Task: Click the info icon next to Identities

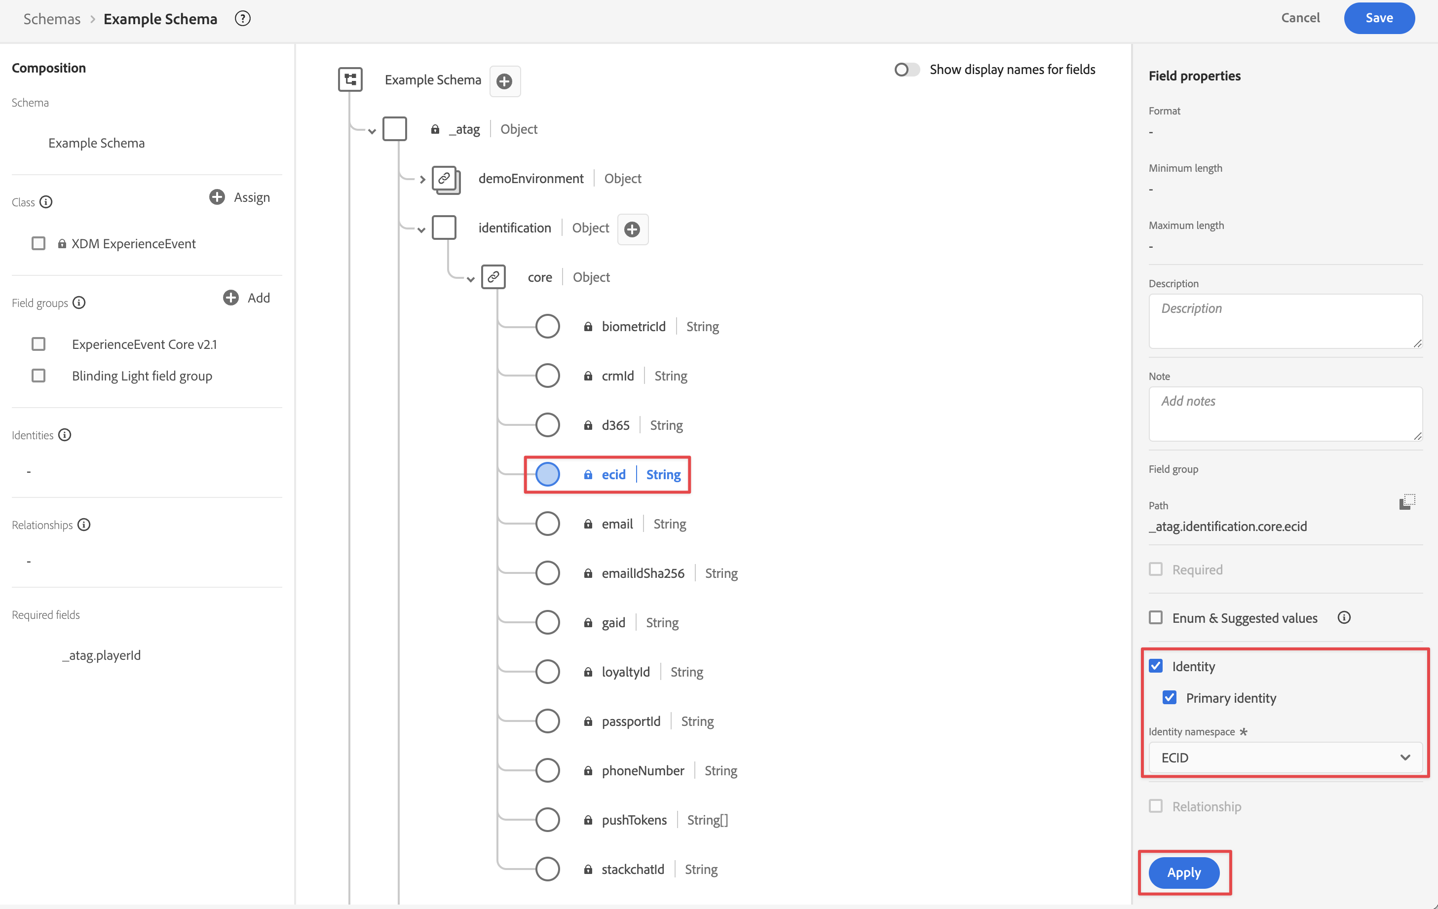Action: pyautogui.click(x=65, y=435)
